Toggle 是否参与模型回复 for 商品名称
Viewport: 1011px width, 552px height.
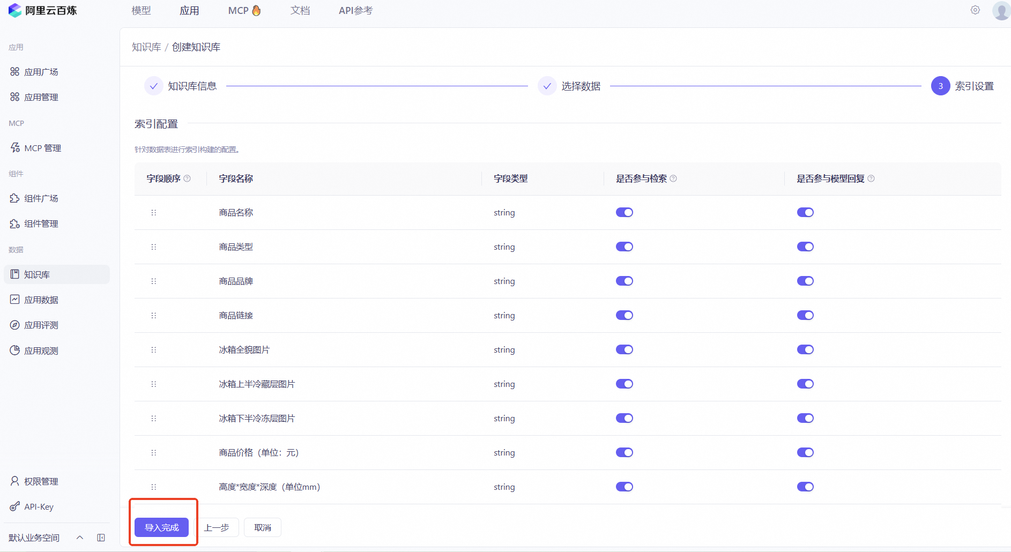pos(805,213)
